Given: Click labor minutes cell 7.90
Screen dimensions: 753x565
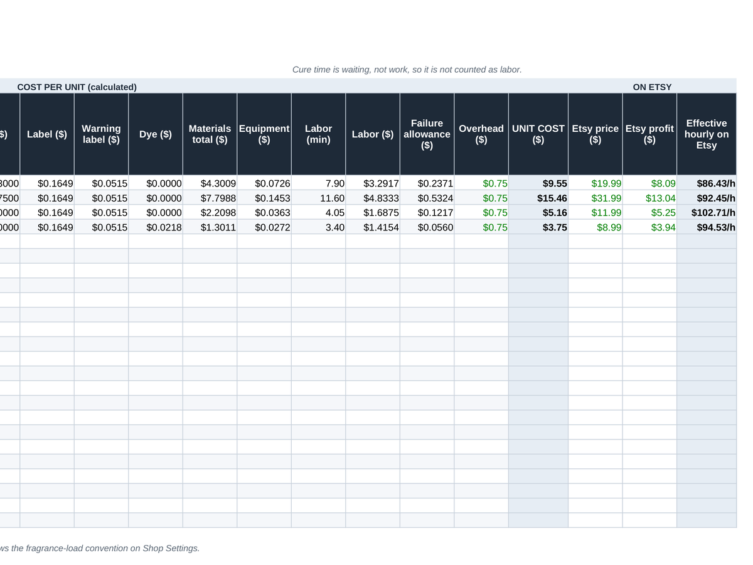Looking at the screenshot, I should click(318, 183).
